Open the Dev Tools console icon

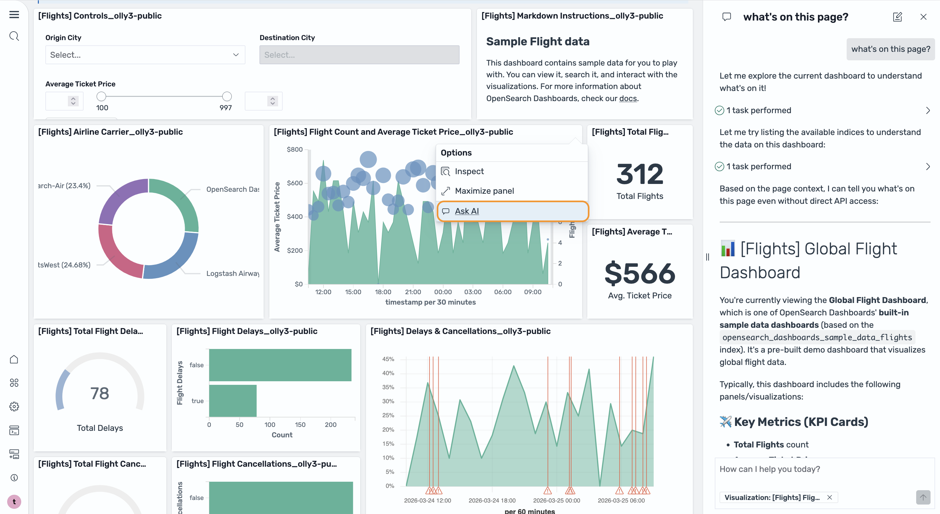14,430
